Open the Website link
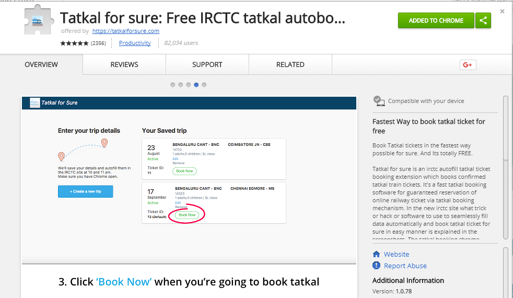Viewport: 513px width, 298px height. [x=397, y=254]
